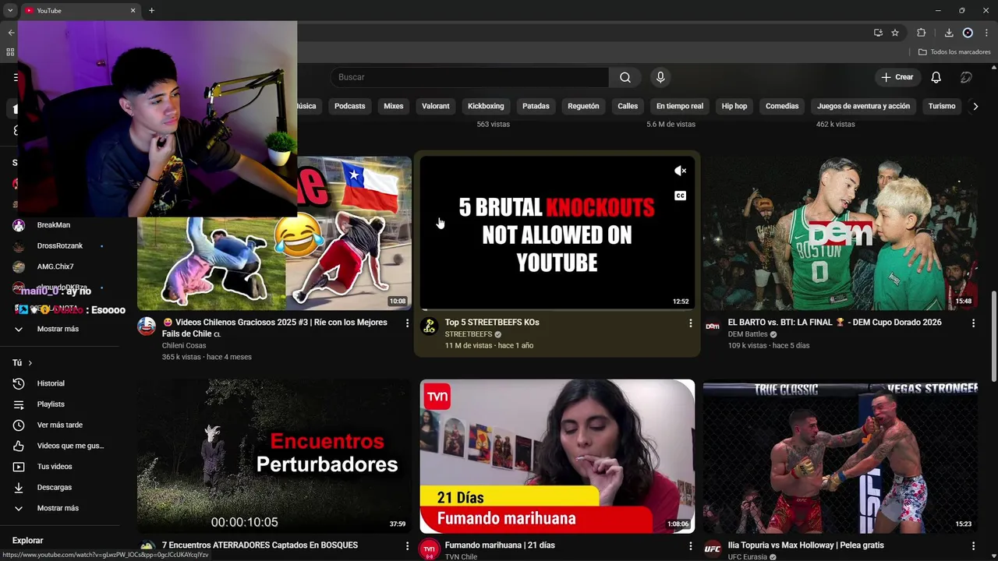Select the Kickboxing filter chip

coord(486,106)
